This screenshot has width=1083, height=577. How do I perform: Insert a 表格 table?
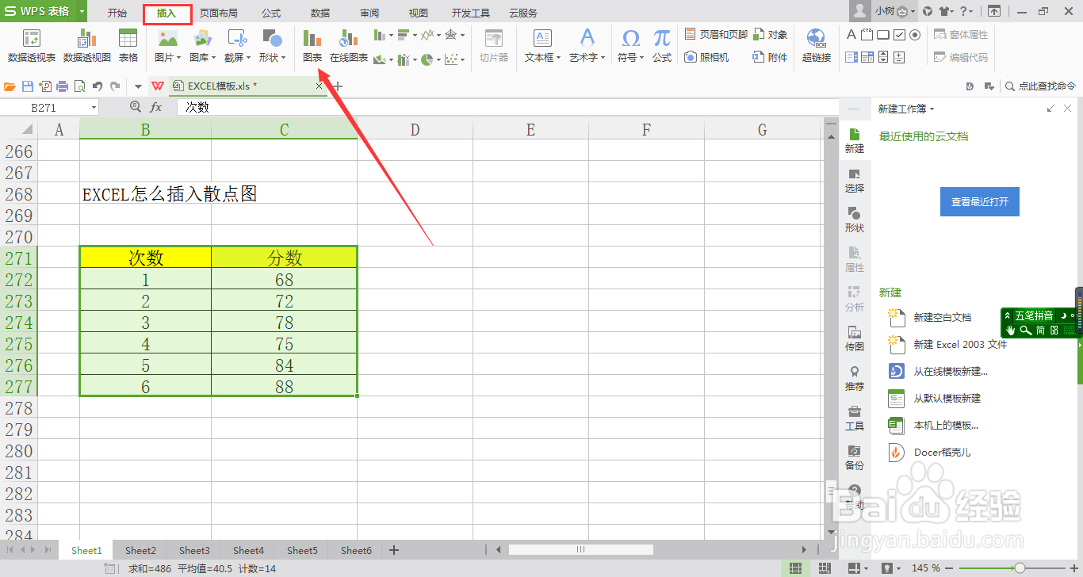(128, 45)
